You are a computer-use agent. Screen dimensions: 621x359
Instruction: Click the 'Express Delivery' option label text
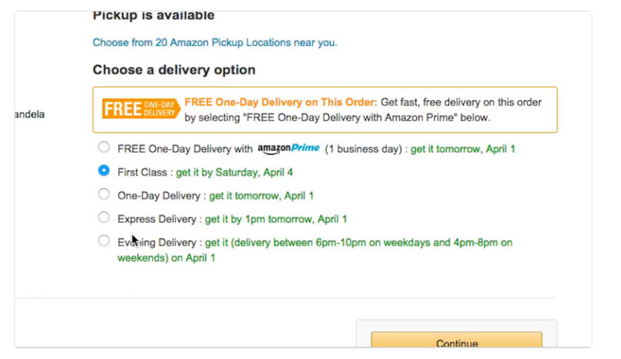click(157, 219)
